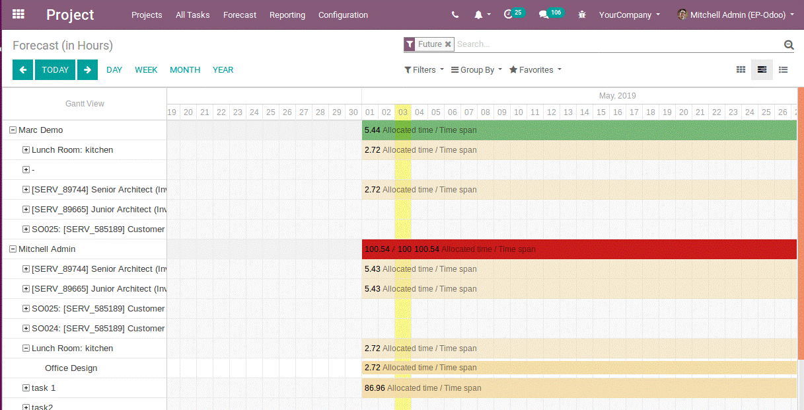Image resolution: width=804 pixels, height=410 pixels.
Task: Expand Mitchell Admin's Senior Architect row
Action: [26, 269]
